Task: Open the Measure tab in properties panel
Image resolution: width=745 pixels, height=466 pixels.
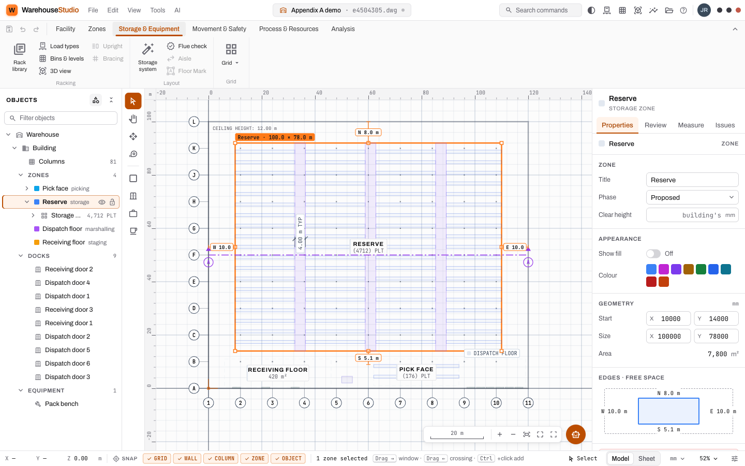Action: (691, 125)
